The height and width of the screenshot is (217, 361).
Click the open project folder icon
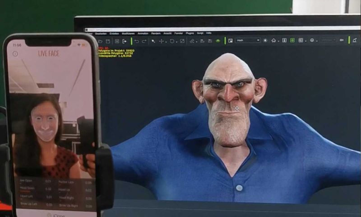click(100, 41)
